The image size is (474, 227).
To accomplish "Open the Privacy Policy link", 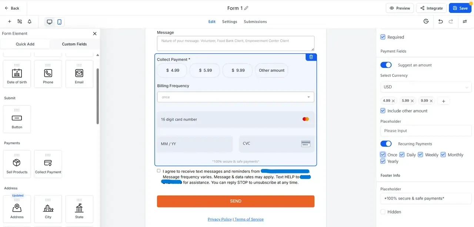I will coord(220,219).
